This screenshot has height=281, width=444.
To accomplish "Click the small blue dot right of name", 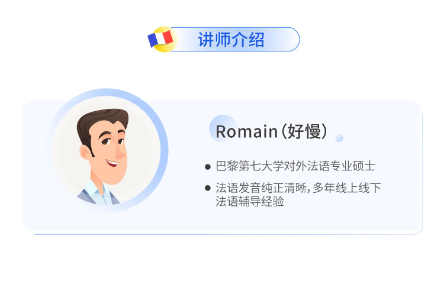I will (x=339, y=138).
